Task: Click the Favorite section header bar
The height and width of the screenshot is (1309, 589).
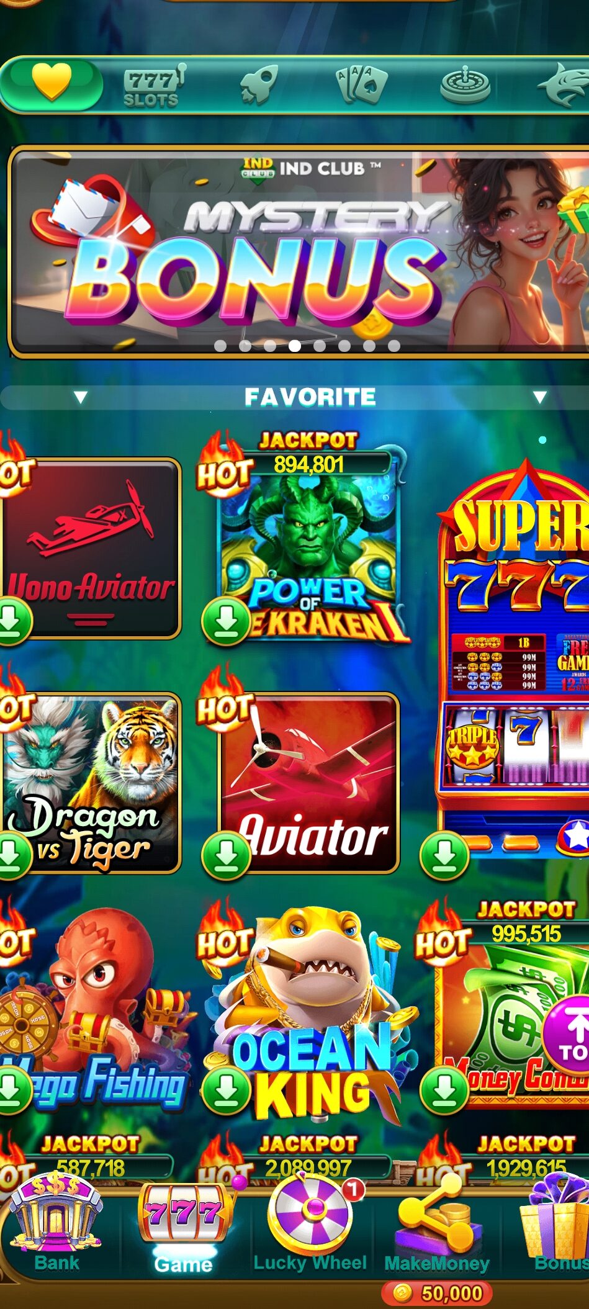Action: coord(294,397)
